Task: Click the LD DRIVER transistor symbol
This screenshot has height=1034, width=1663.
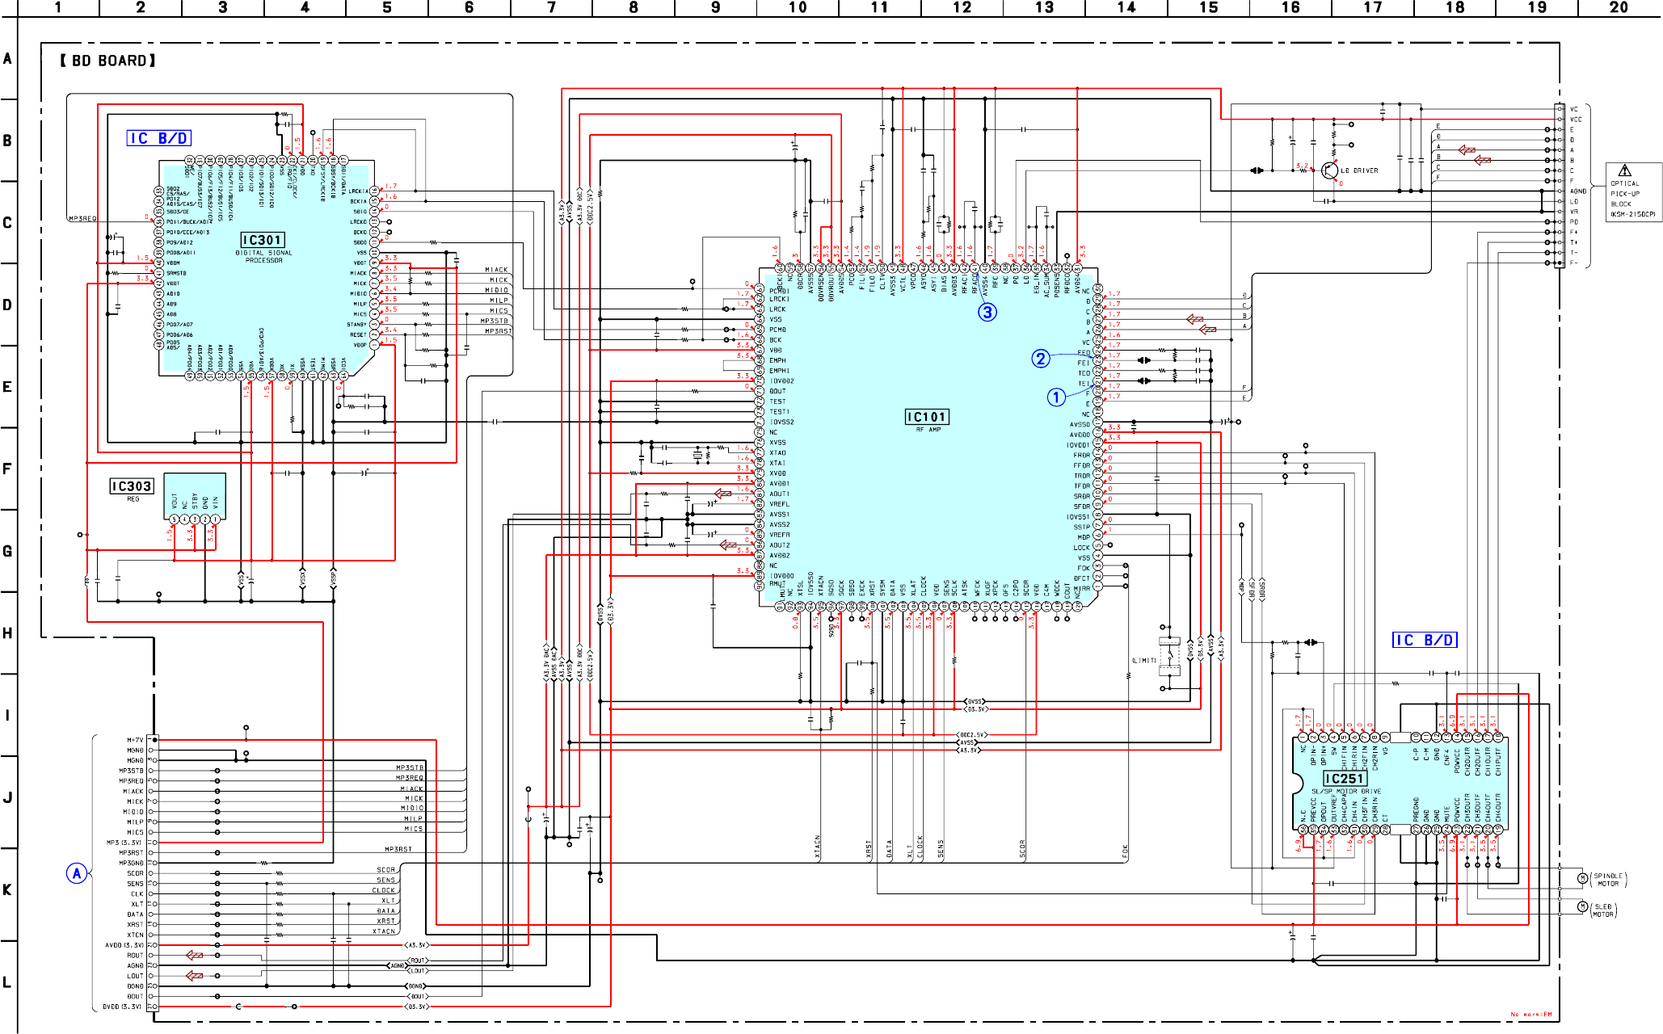Action: tap(1328, 170)
